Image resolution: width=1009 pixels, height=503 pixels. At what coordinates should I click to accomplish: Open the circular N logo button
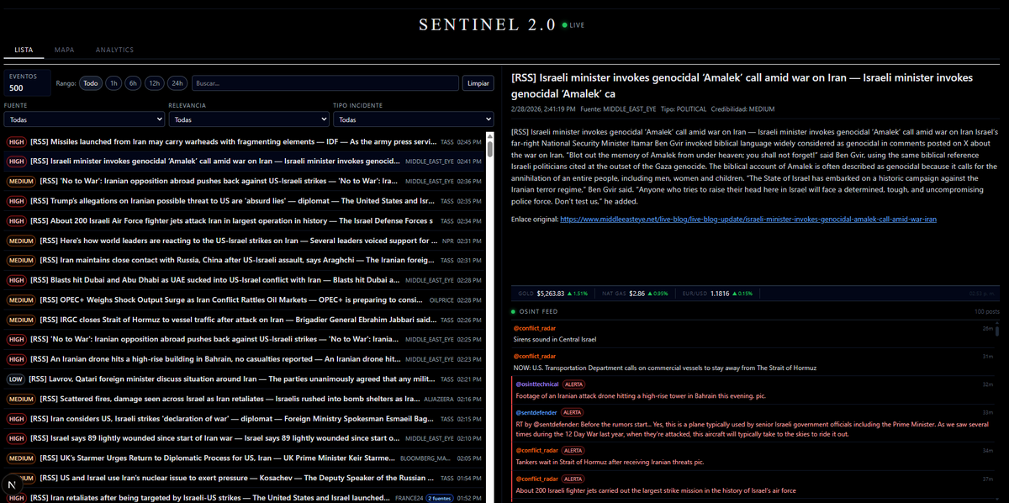(12, 485)
